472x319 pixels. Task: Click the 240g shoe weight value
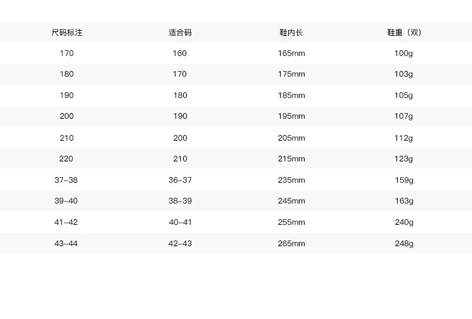(x=403, y=222)
